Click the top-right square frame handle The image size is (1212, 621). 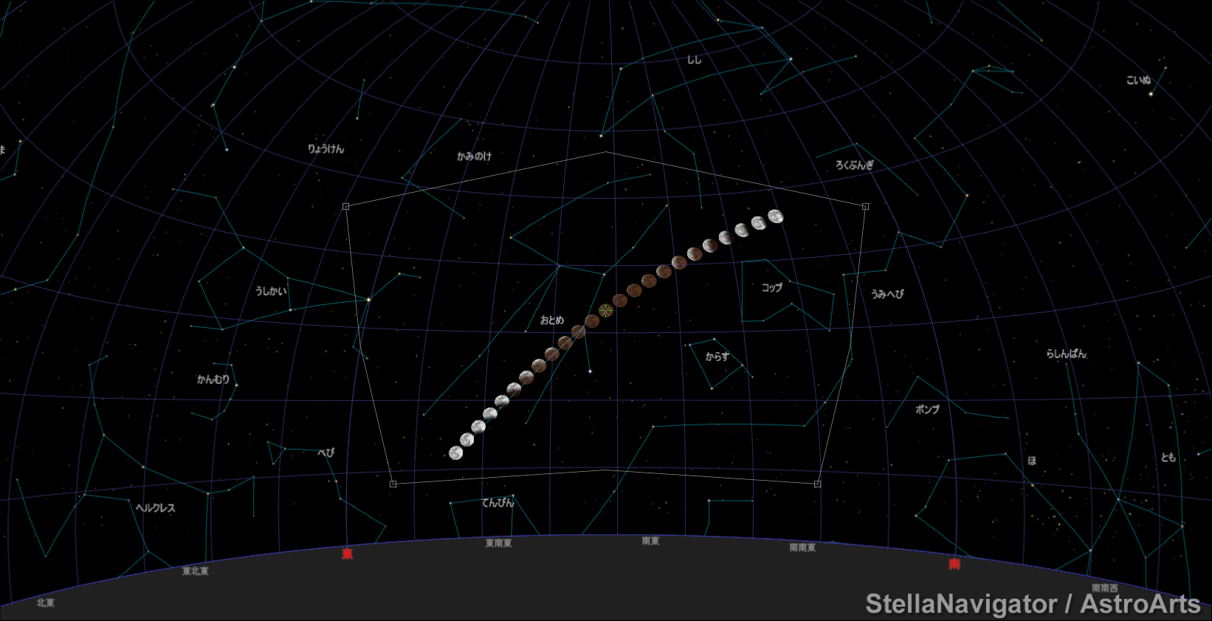[865, 207]
